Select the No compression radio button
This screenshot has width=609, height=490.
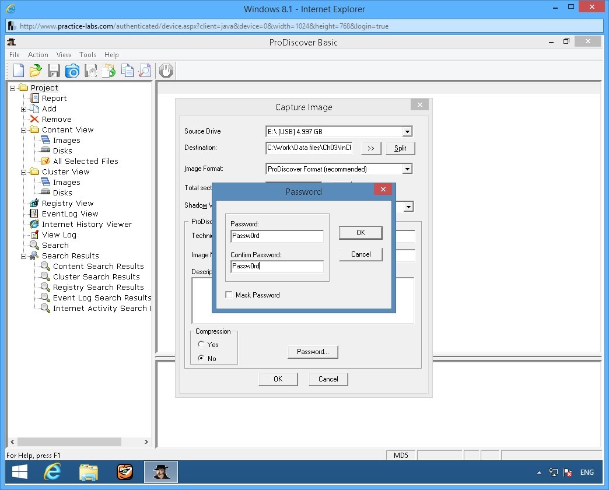(x=201, y=358)
